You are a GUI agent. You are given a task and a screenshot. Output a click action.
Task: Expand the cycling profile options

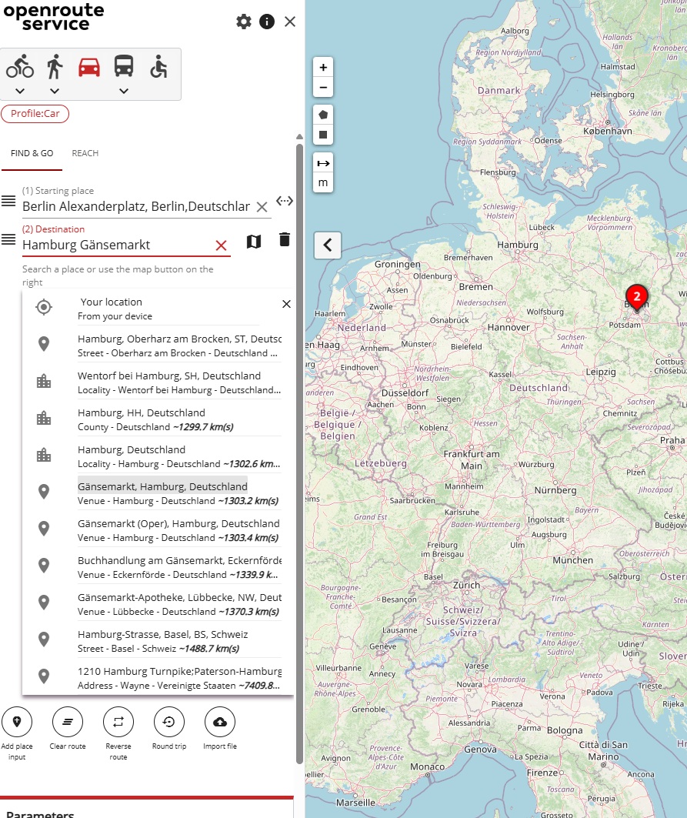(x=20, y=91)
